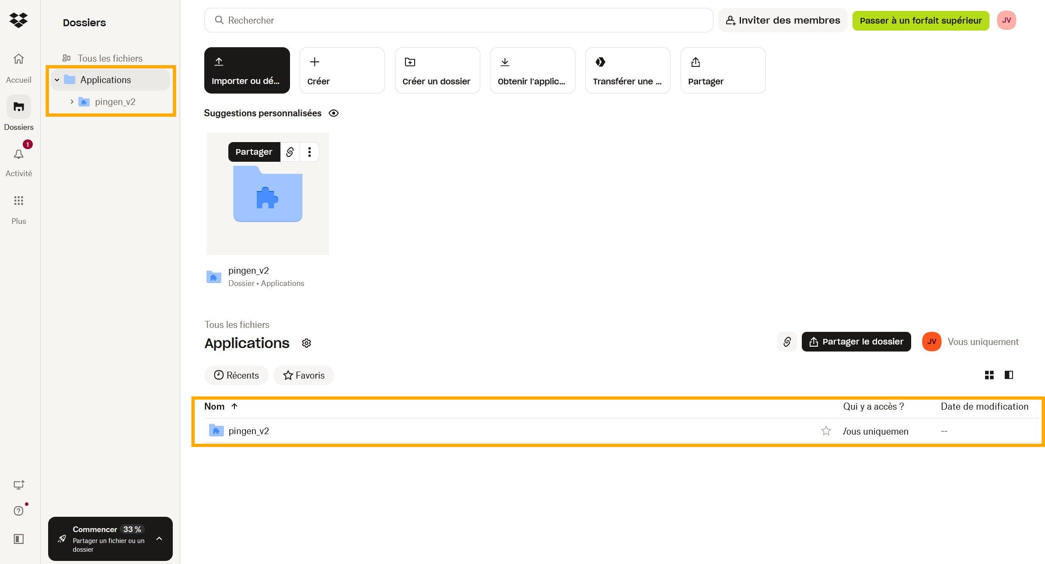This screenshot has height=564, width=1045.
Task: Collapse the Applications folder tree
Action: point(57,80)
